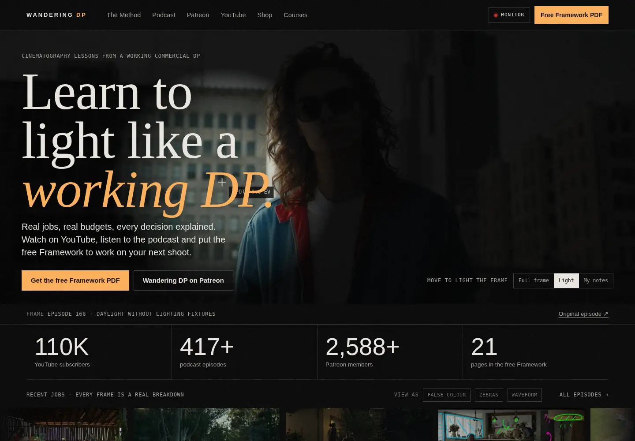Open the Shop page

click(x=265, y=15)
